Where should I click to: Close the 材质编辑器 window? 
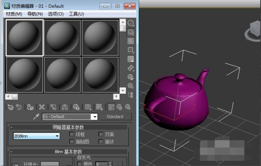pos(130,7)
